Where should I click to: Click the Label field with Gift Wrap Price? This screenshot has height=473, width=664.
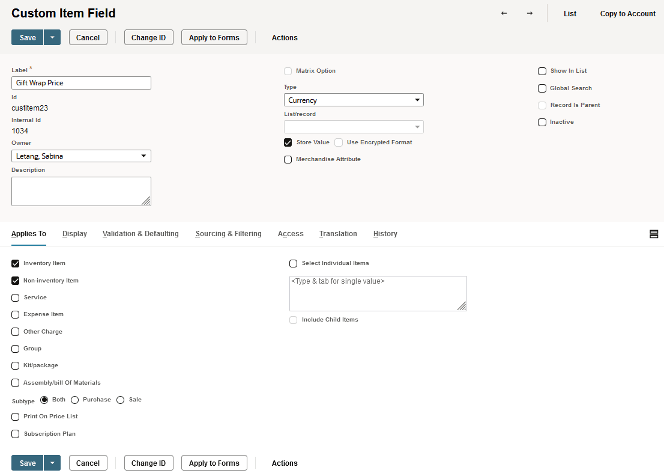81,83
